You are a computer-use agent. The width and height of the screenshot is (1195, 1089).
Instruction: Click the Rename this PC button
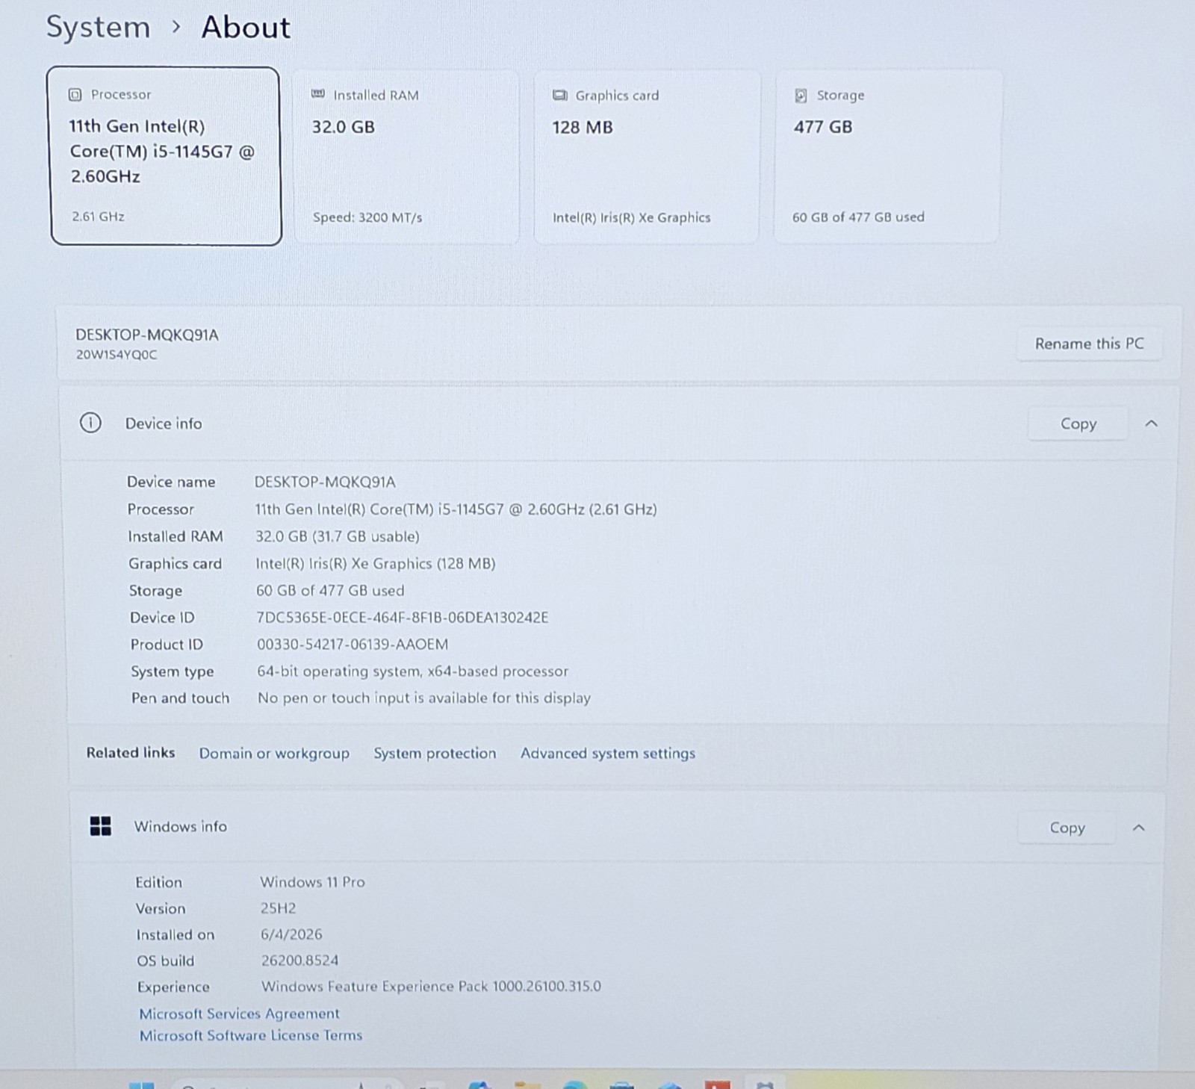(x=1089, y=344)
